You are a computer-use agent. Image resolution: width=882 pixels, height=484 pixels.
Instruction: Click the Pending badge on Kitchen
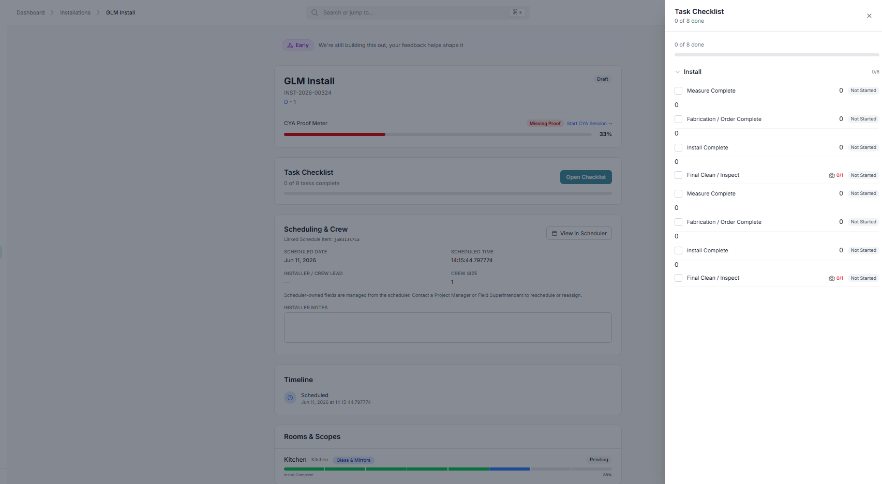click(x=599, y=460)
